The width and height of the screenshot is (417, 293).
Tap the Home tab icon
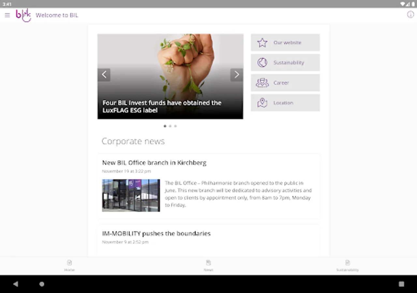coord(69,263)
